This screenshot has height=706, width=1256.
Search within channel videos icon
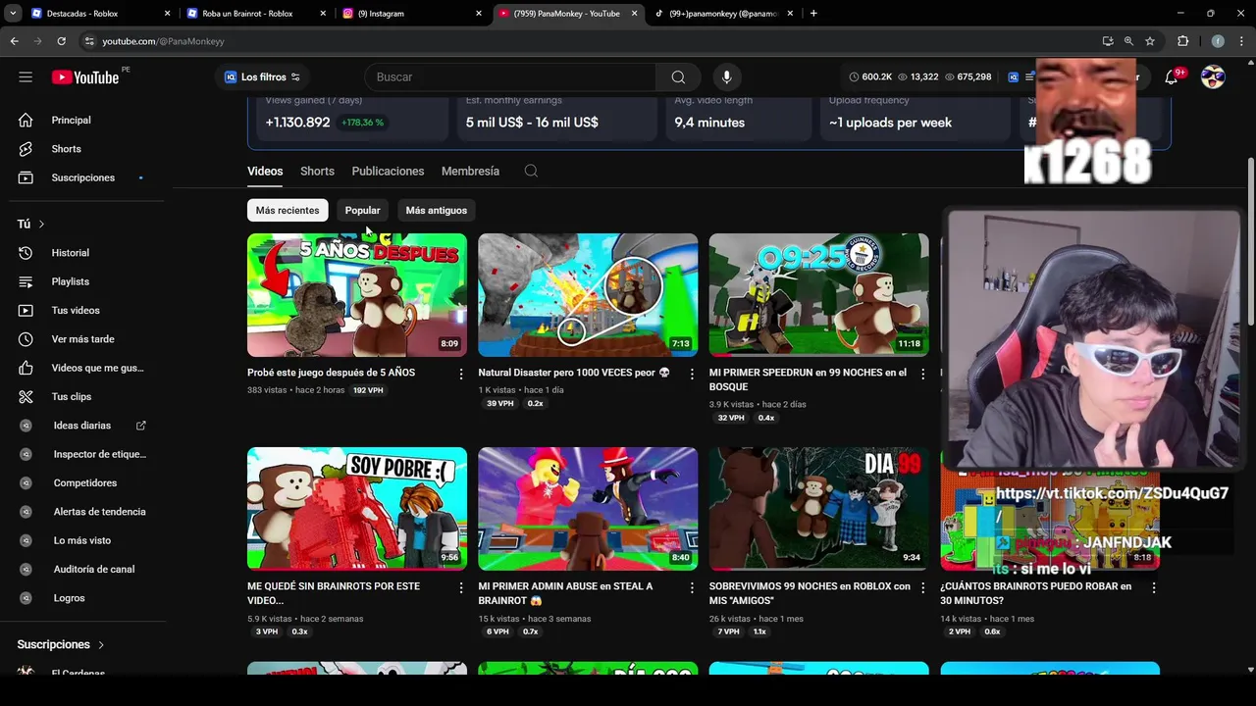pyautogui.click(x=531, y=171)
